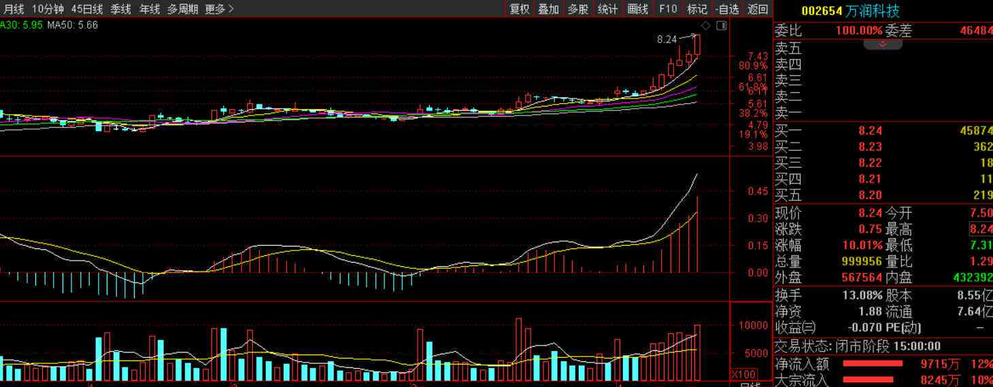The width and height of the screenshot is (993, 387).
Task: Click the 38.2% Fibonacci level label
Action: tap(753, 113)
